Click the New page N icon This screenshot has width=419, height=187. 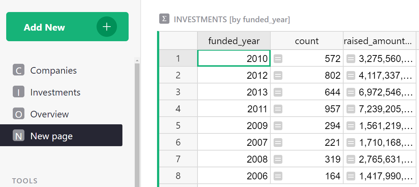click(x=19, y=136)
